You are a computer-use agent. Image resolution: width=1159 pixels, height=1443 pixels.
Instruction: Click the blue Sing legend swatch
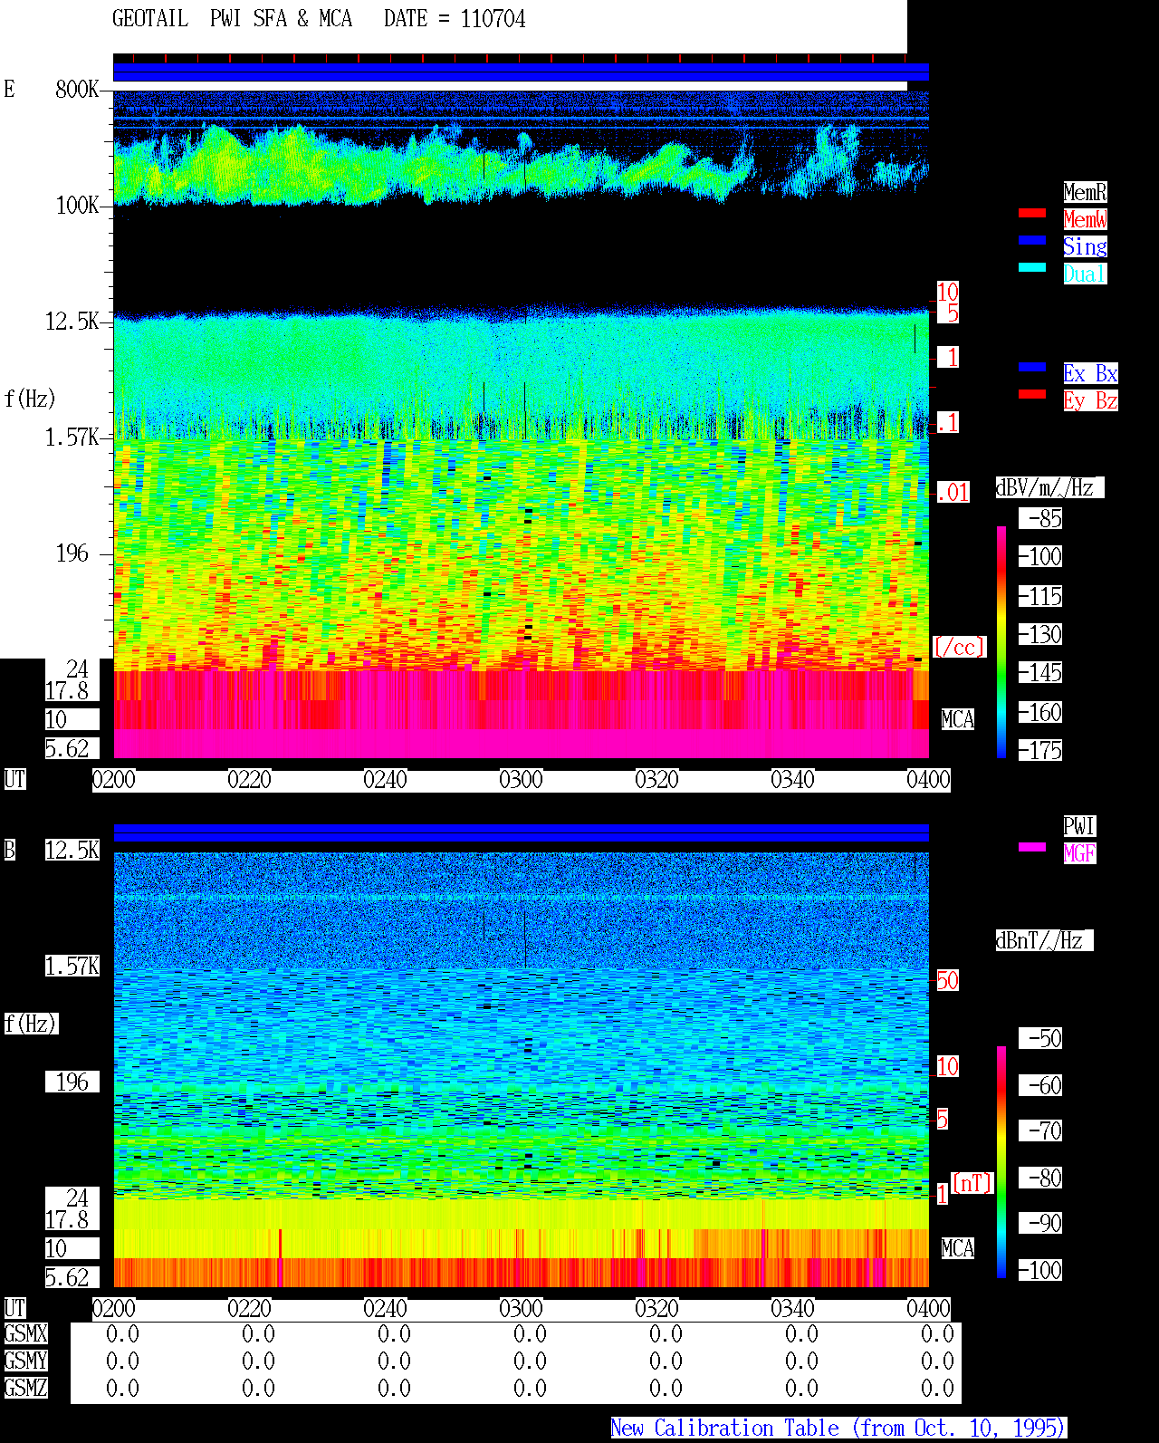click(1032, 240)
